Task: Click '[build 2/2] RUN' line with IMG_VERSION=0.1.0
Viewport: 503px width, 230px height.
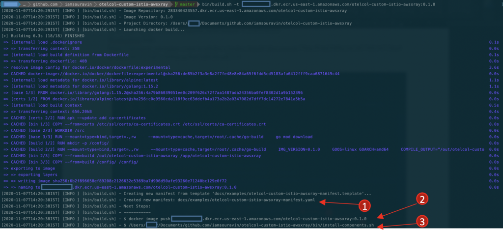Action: coord(244,149)
